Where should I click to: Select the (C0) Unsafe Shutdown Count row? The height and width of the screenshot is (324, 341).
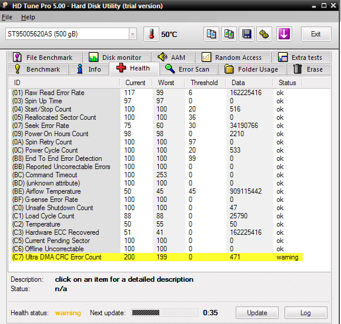[x=156, y=208]
